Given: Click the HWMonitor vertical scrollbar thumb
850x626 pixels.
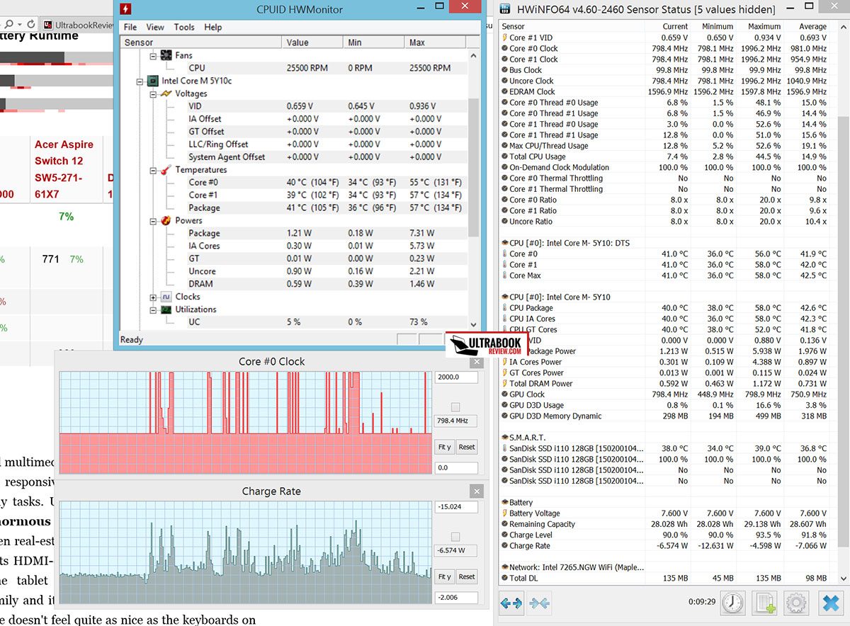Looking at the screenshot, I should point(474,169).
